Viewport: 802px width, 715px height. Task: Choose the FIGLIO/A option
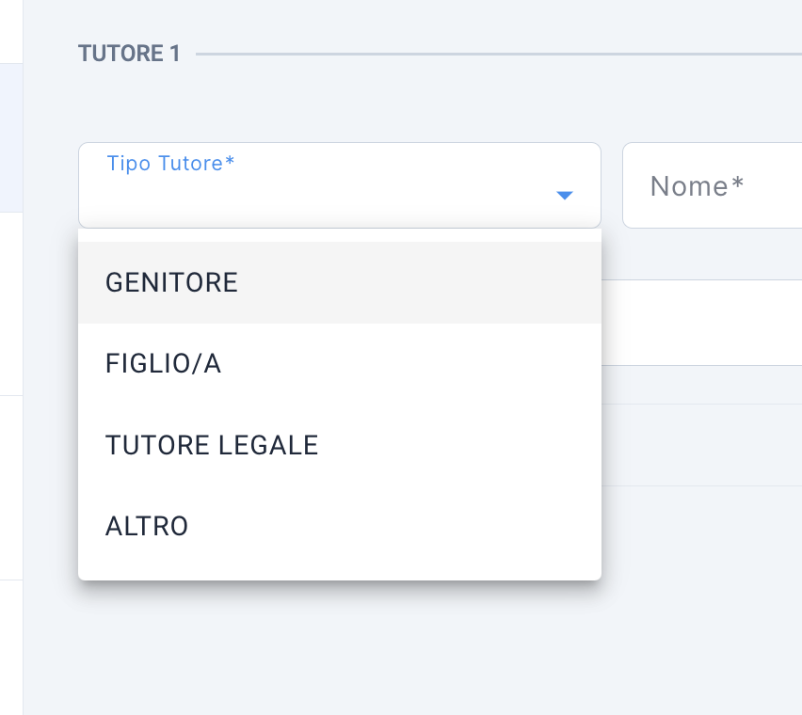pyautogui.click(x=339, y=363)
